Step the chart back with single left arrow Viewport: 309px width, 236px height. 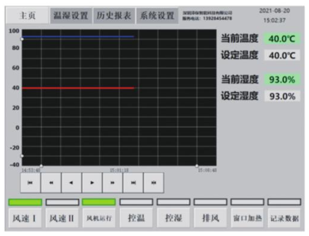(x=72, y=183)
